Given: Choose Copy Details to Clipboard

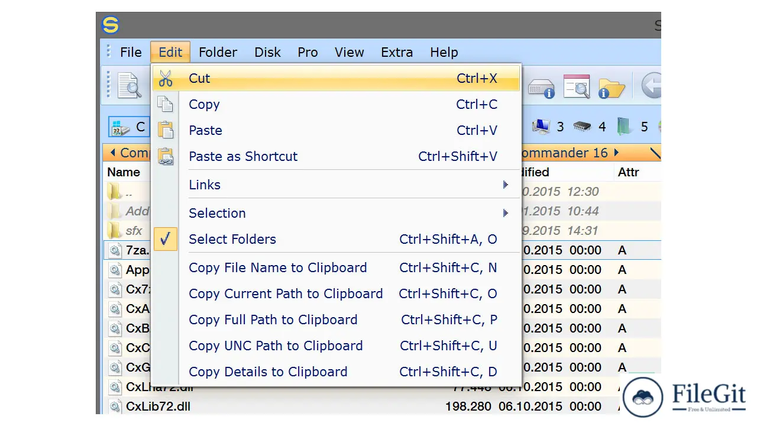Looking at the screenshot, I should [x=336, y=372].
